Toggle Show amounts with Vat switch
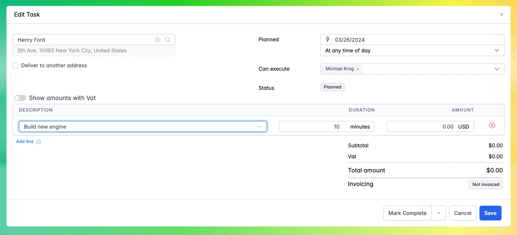Viewport: 517px width, 235px height. (20, 98)
